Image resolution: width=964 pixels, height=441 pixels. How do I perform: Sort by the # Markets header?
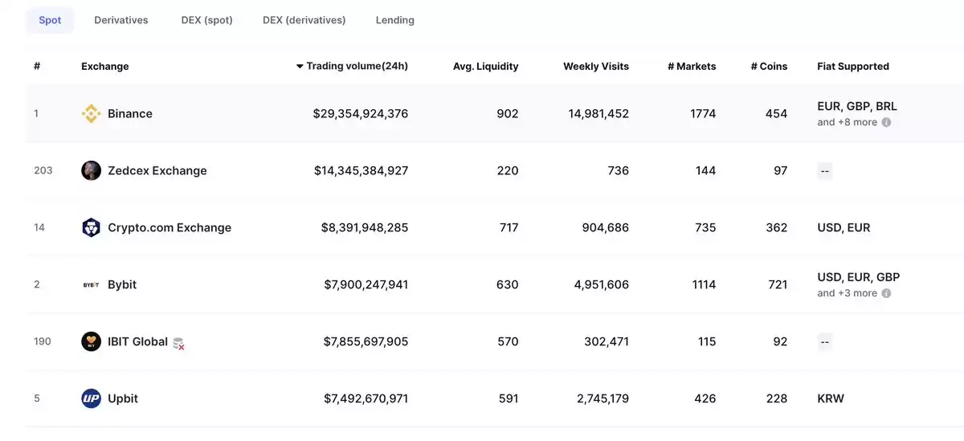click(692, 67)
